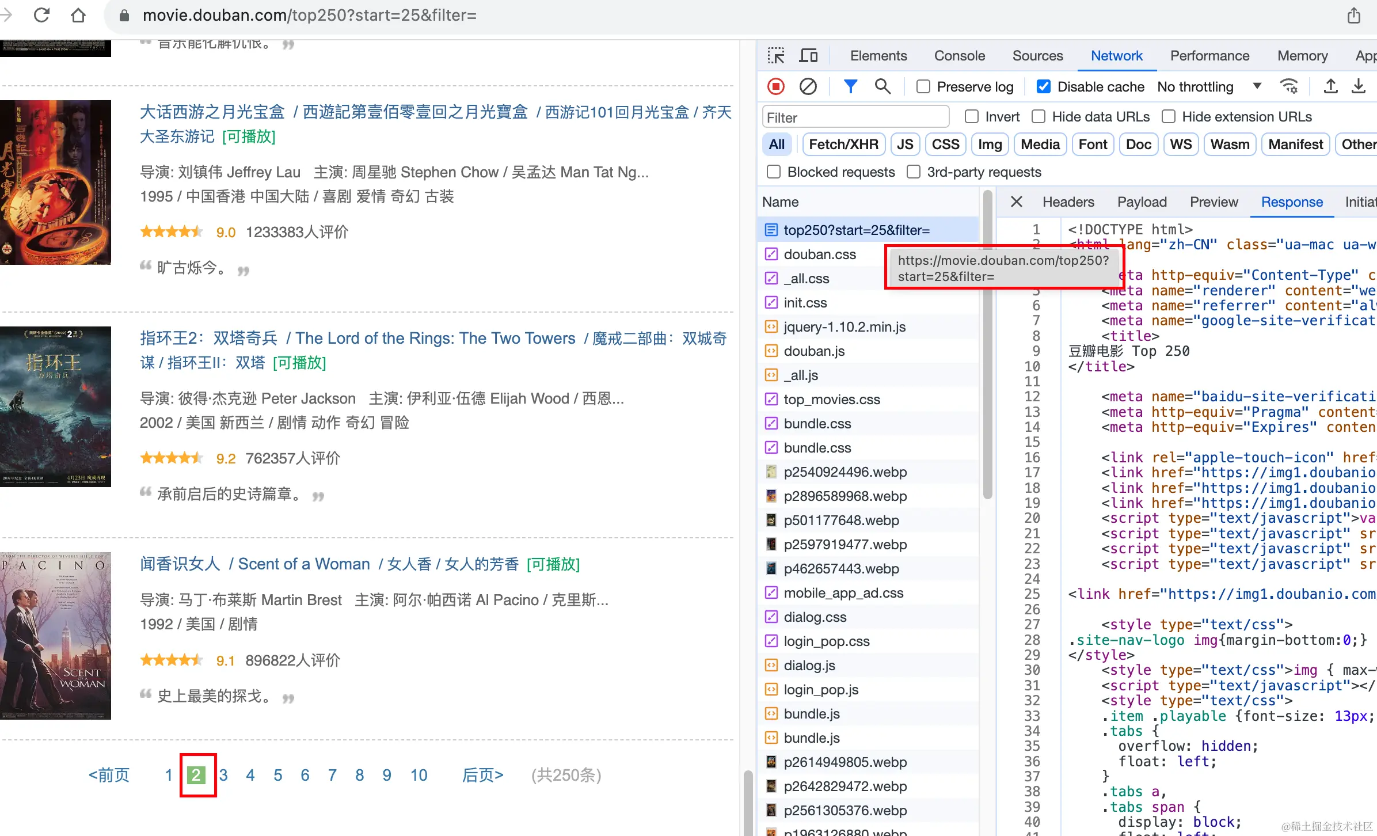
Task: Filter requests by Manifest type
Action: click(x=1295, y=145)
